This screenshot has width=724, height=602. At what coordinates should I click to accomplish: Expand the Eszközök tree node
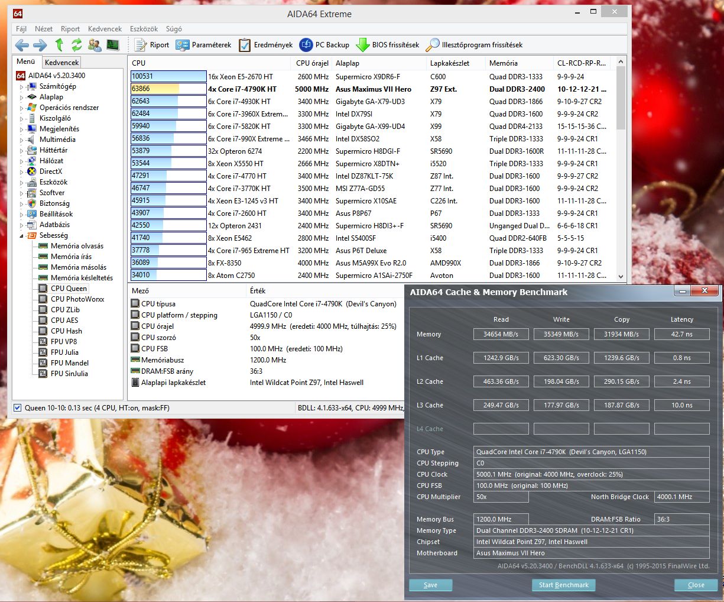[x=22, y=182]
